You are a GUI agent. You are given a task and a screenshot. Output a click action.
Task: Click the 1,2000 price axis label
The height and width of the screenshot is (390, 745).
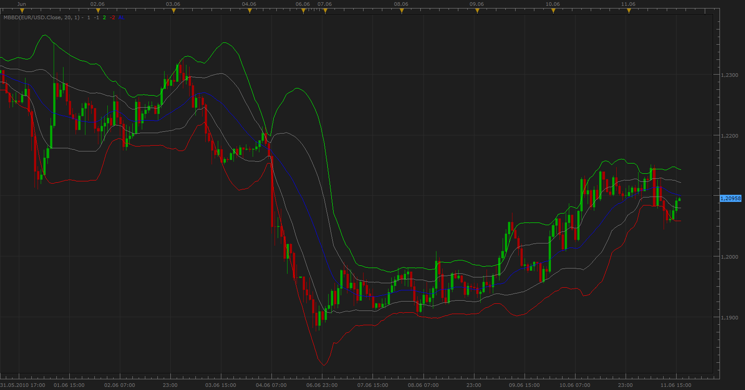[730, 257]
